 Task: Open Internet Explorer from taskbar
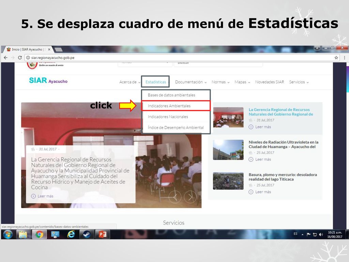pyautogui.click(x=71, y=234)
